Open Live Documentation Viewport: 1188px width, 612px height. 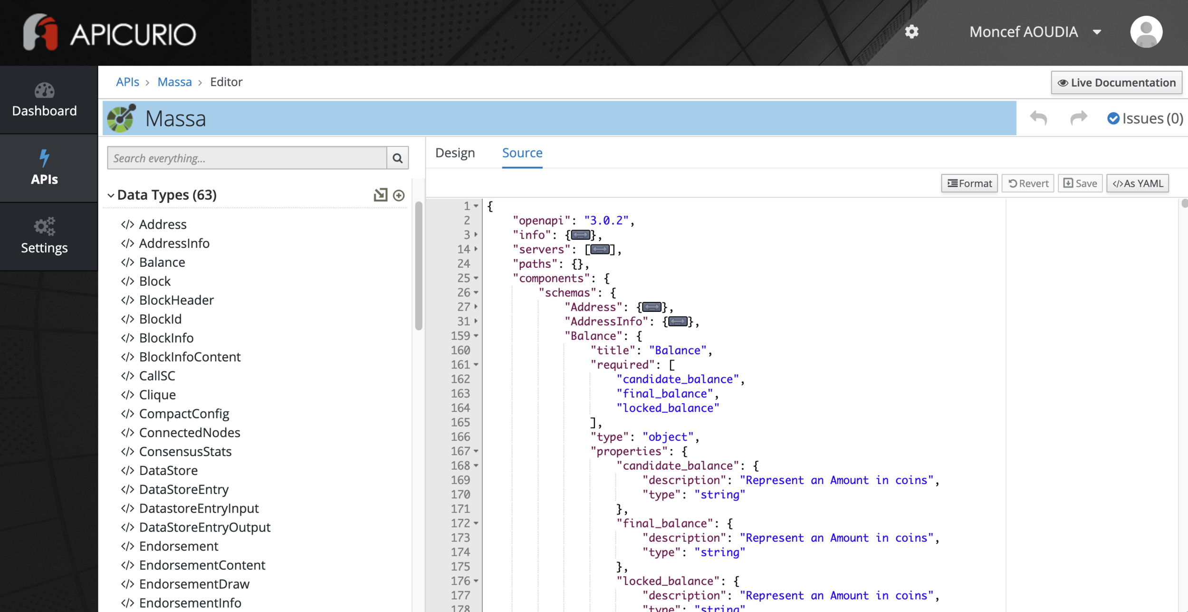pos(1116,83)
